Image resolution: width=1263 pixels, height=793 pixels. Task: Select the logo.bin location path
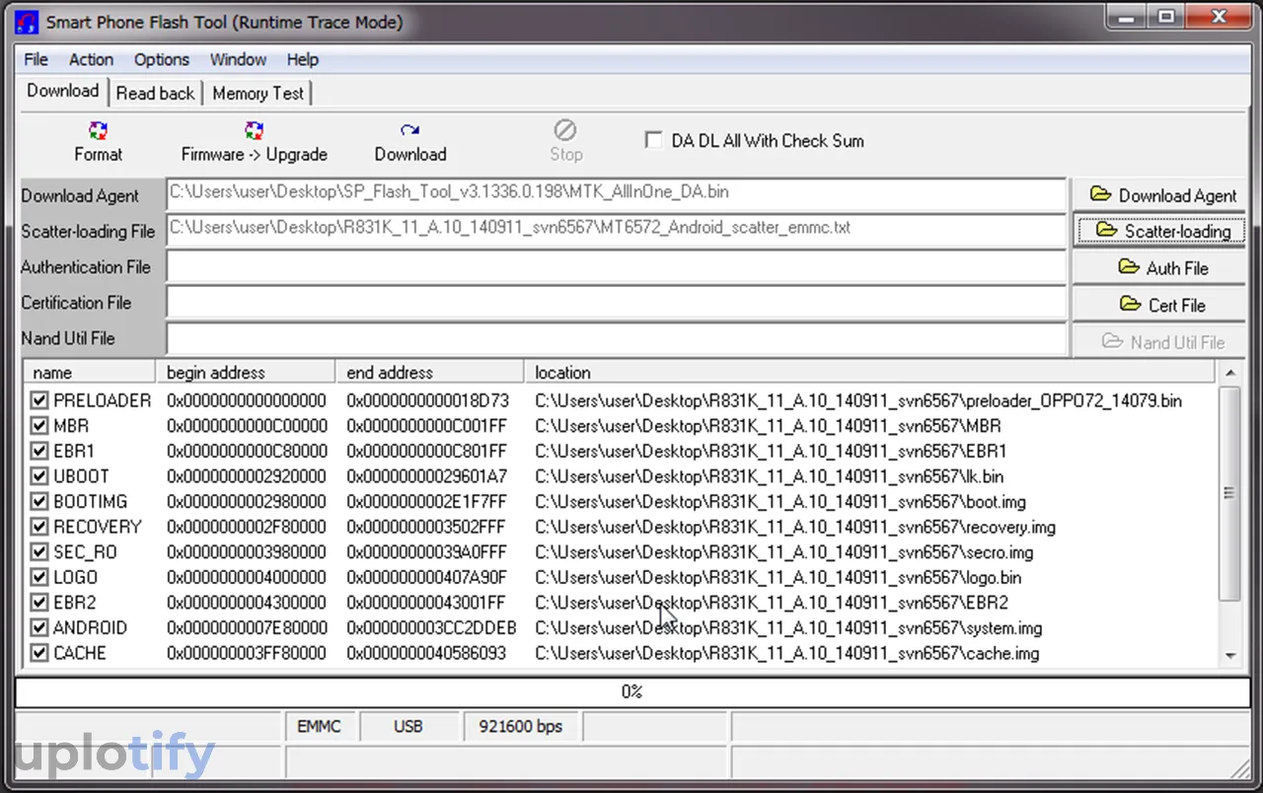[x=778, y=577]
